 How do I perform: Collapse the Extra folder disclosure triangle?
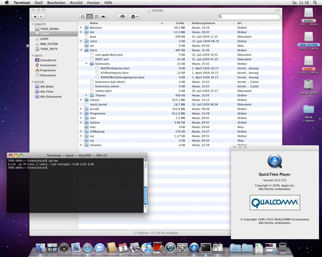coord(81,50)
